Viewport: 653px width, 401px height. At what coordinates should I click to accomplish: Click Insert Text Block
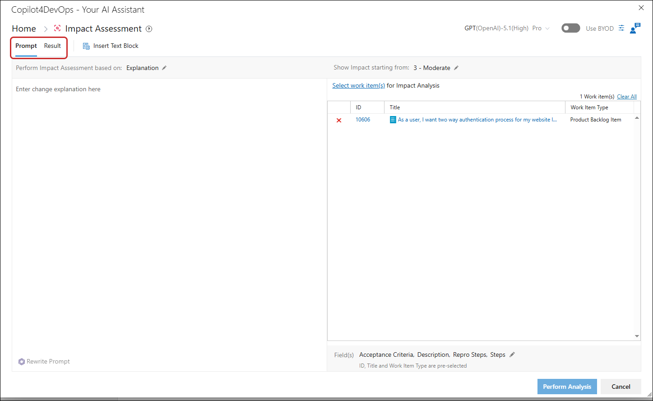pos(111,46)
